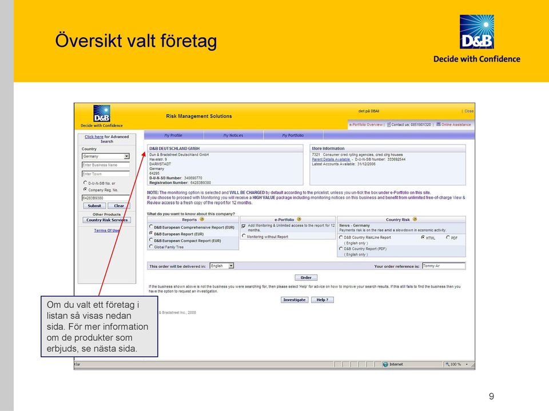Switch to the My Notices tab
Viewport: 549px width, 411px height.
[x=233, y=135]
